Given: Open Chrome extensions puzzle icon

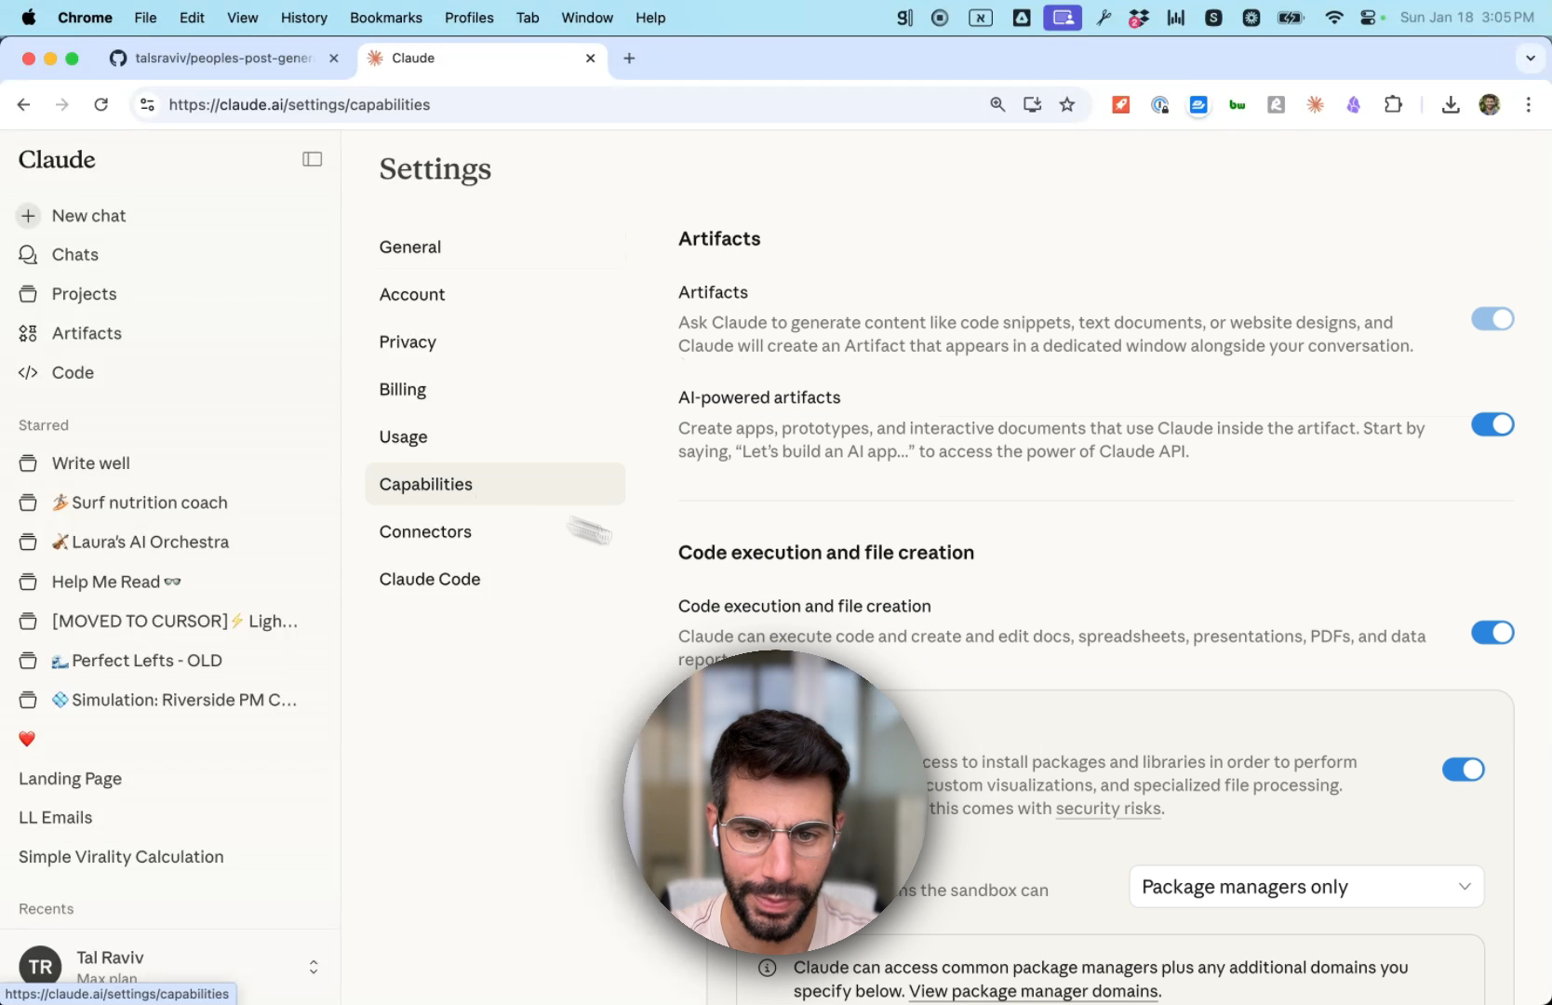Looking at the screenshot, I should 1393,105.
